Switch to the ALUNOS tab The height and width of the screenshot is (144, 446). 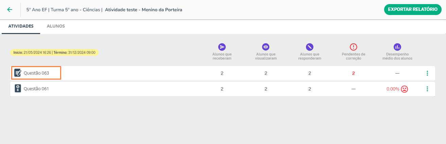(56, 26)
